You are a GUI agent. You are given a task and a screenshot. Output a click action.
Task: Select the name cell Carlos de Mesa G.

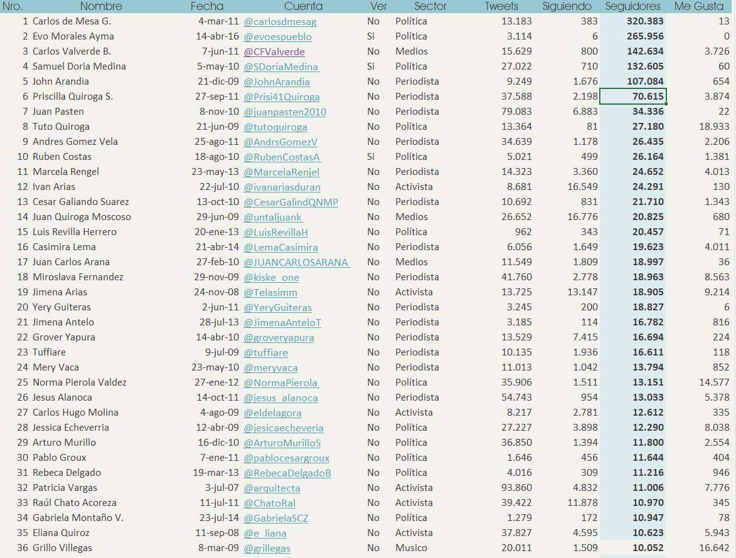coord(72,21)
